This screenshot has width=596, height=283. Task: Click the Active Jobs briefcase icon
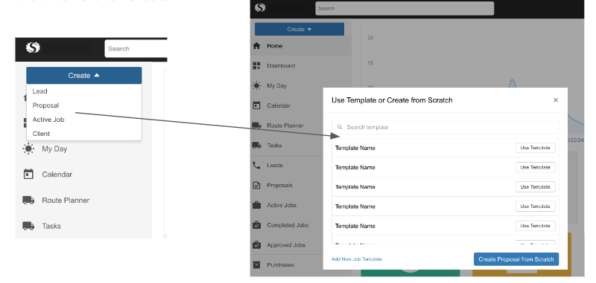click(257, 205)
